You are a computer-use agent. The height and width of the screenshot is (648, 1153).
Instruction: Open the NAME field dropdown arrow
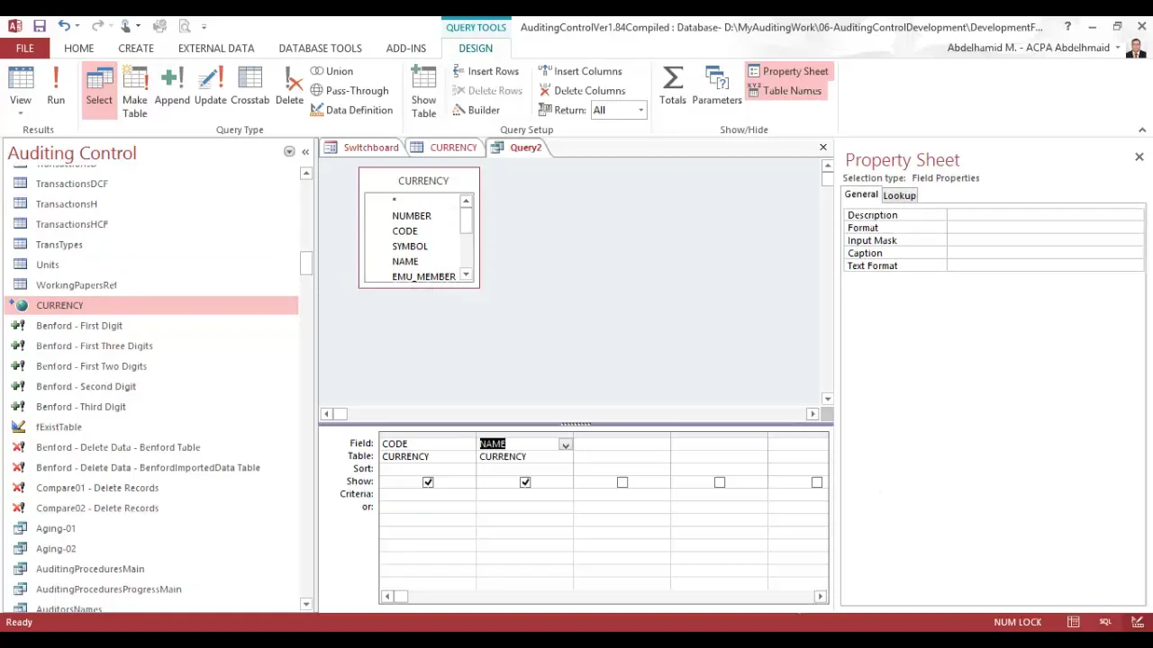tap(565, 445)
